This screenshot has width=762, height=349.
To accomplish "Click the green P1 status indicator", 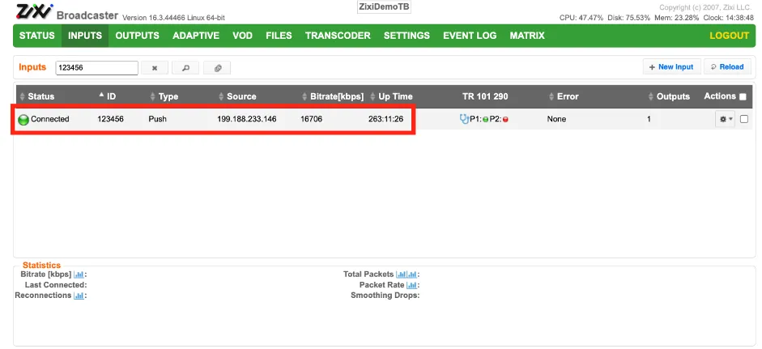I will point(486,120).
